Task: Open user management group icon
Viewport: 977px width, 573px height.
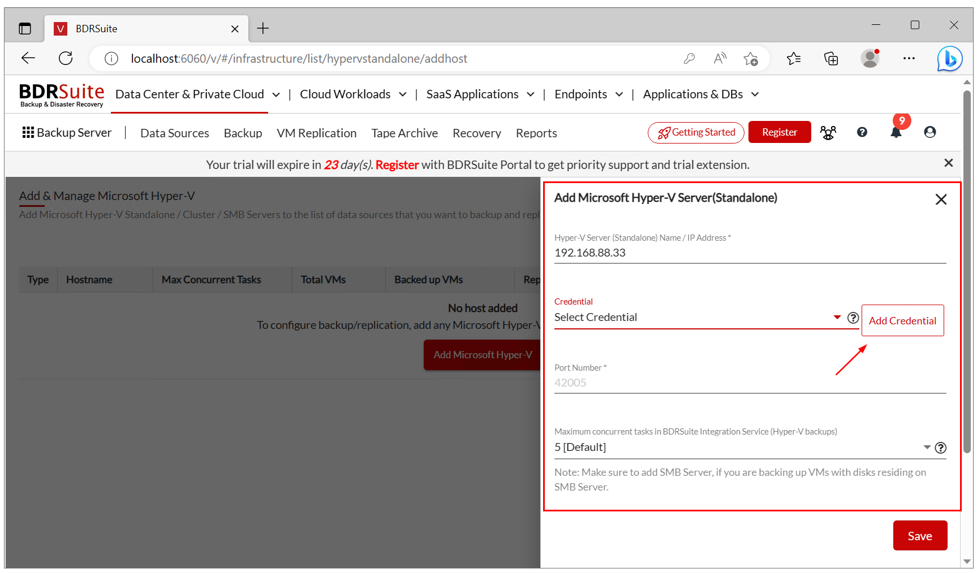Action: tap(828, 132)
